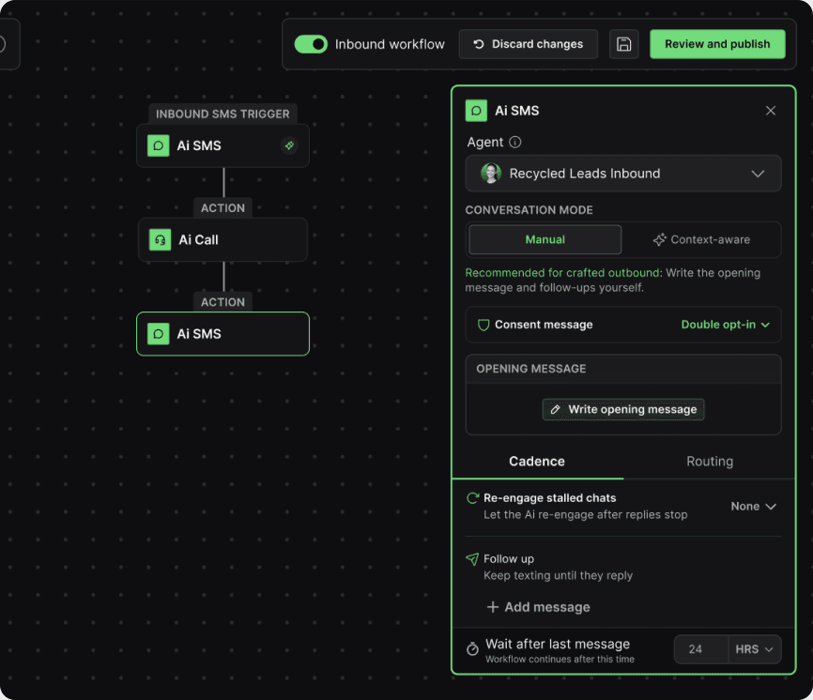Open the None re-engage dropdown
This screenshot has width=813, height=700.
(x=753, y=506)
